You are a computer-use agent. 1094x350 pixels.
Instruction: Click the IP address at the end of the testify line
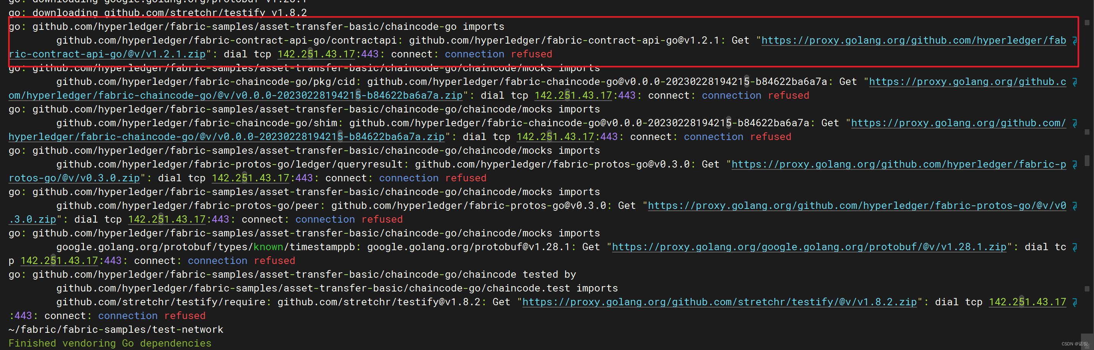point(1027,302)
